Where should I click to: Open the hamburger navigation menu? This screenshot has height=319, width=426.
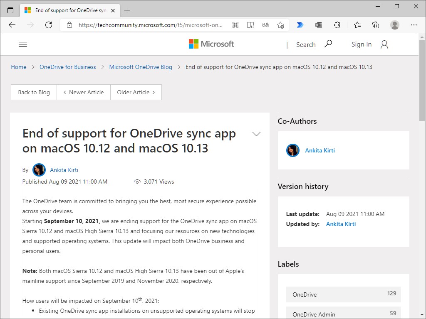tap(23, 44)
